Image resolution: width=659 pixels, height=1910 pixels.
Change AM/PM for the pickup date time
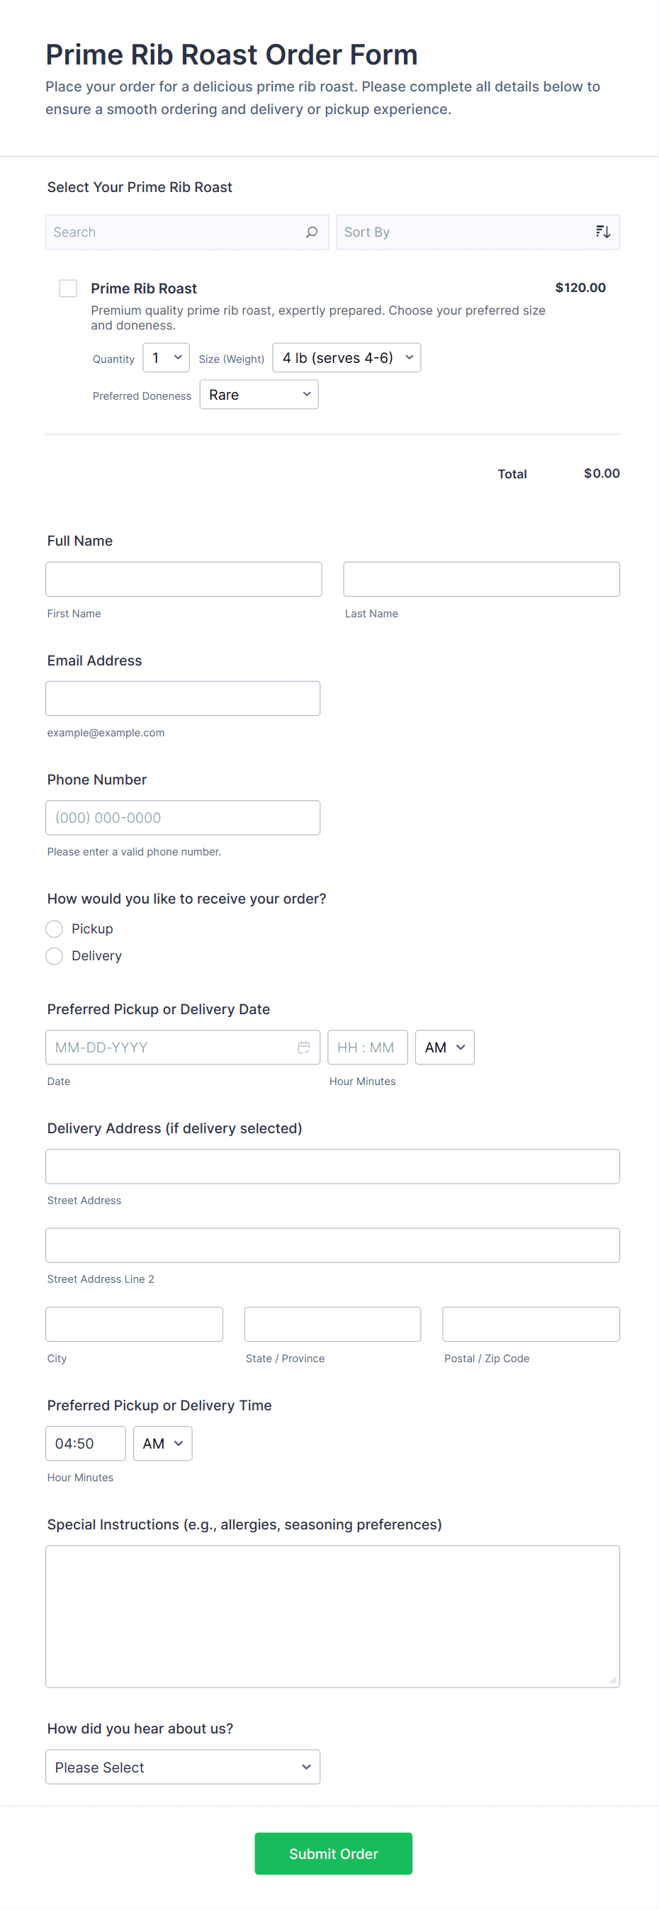coord(444,1047)
